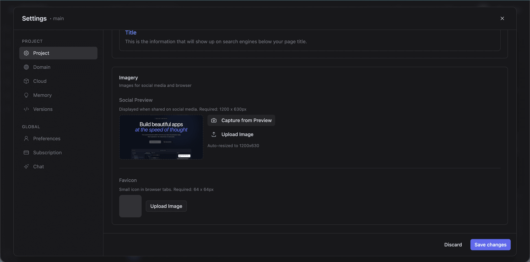Switch to the Memory label

[x=42, y=95]
